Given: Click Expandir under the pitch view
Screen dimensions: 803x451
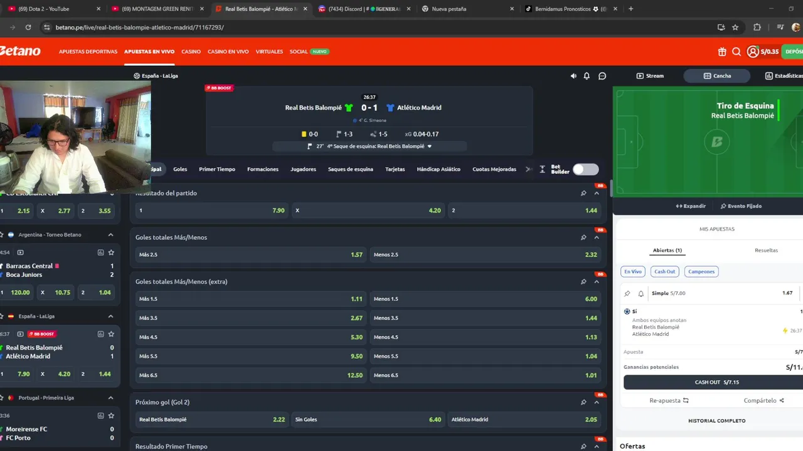Looking at the screenshot, I should [x=691, y=206].
